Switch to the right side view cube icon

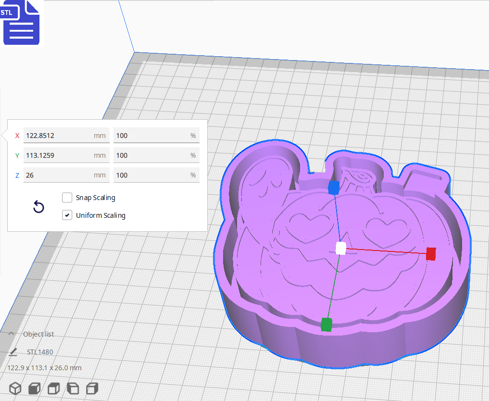click(x=92, y=388)
